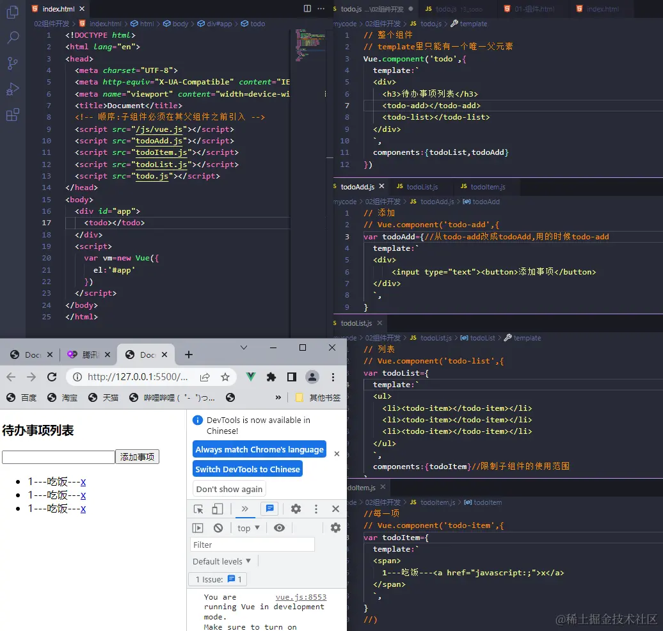Close the todoAdd.js tab
Image resolution: width=663 pixels, height=631 pixels.
click(381, 186)
